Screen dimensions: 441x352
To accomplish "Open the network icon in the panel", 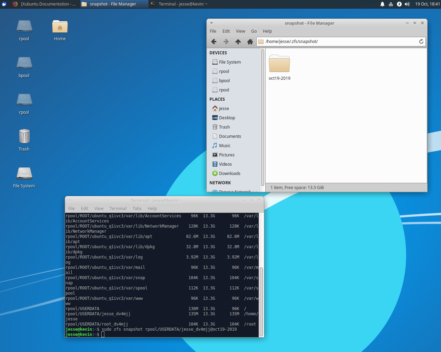I will point(391,4).
